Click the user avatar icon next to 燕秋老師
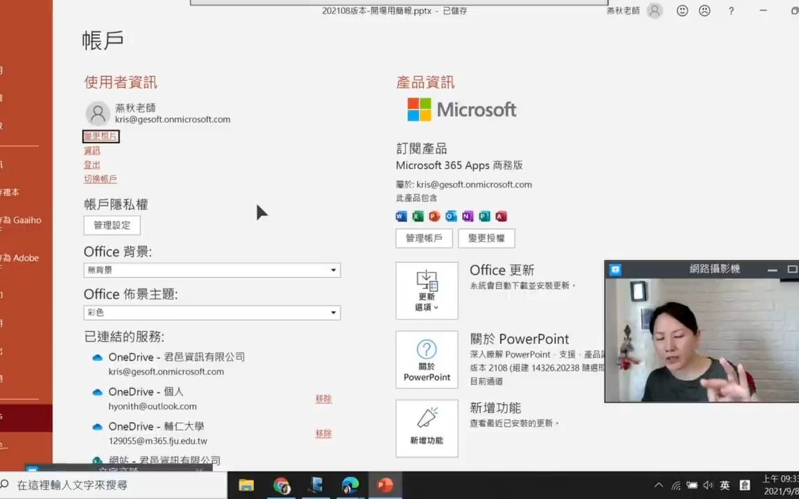 pos(98,113)
